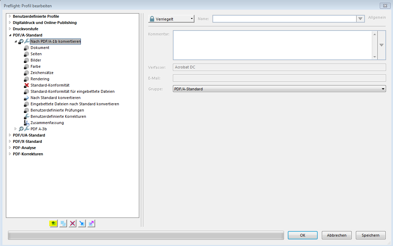Viewport: 393px width, 246px height.
Task: Close the Preflight dialog window
Action: tap(385, 6)
